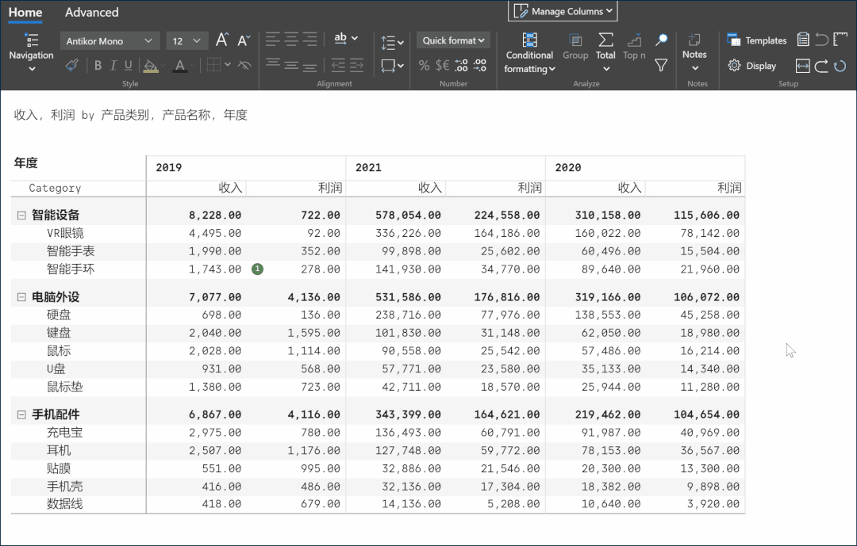
Task: Open Display settings
Action: 752,66
